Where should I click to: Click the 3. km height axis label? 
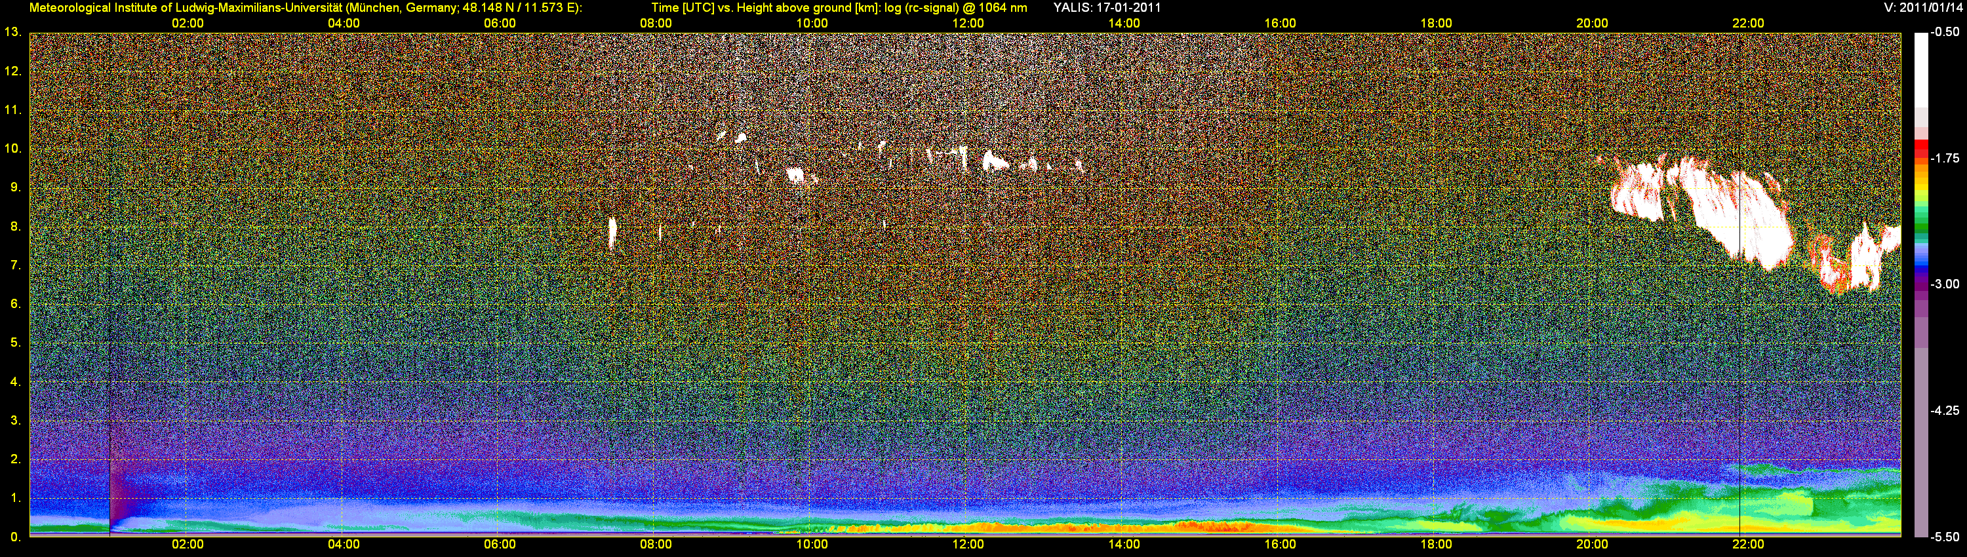pyautogui.click(x=16, y=421)
